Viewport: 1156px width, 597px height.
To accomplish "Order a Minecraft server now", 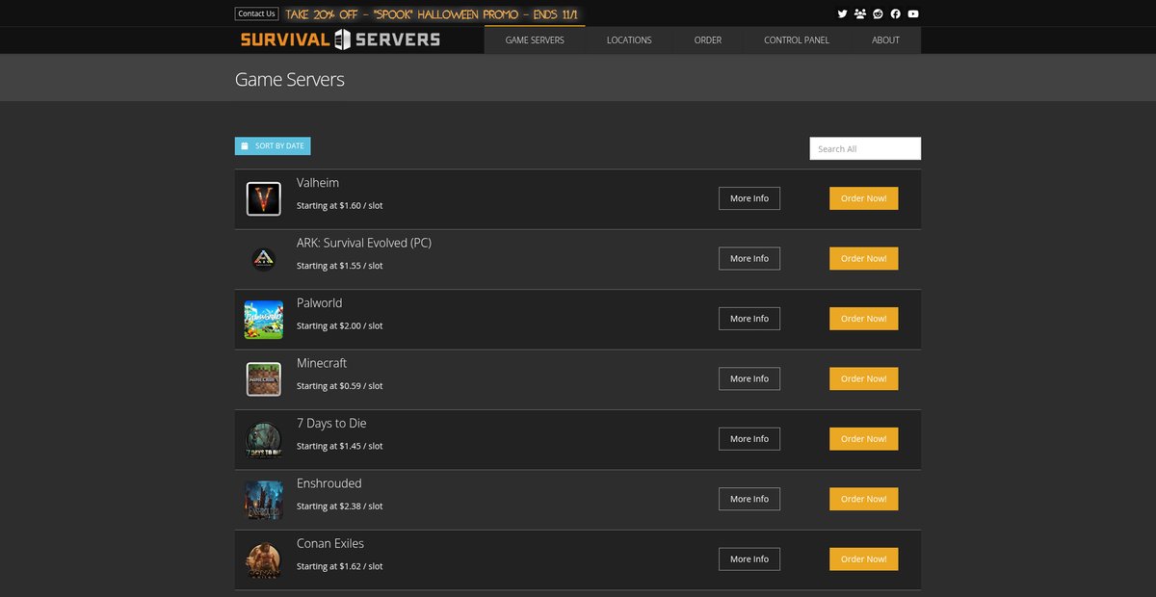I will (x=864, y=378).
